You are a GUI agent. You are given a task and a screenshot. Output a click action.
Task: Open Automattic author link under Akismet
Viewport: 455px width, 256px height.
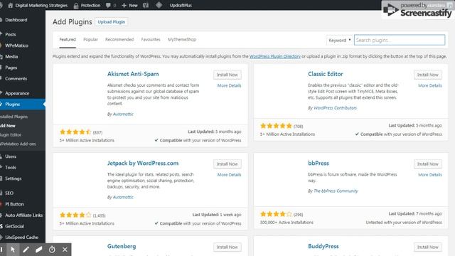[x=123, y=114]
